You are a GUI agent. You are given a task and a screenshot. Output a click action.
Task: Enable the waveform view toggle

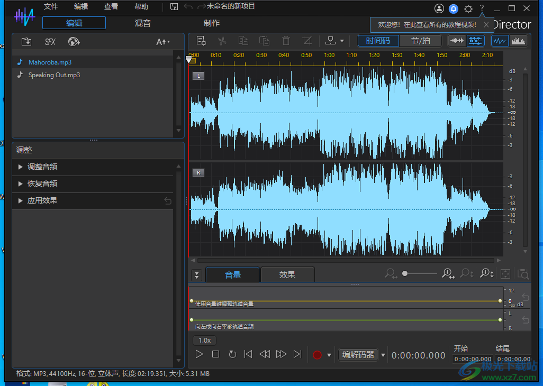coord(500,41)
